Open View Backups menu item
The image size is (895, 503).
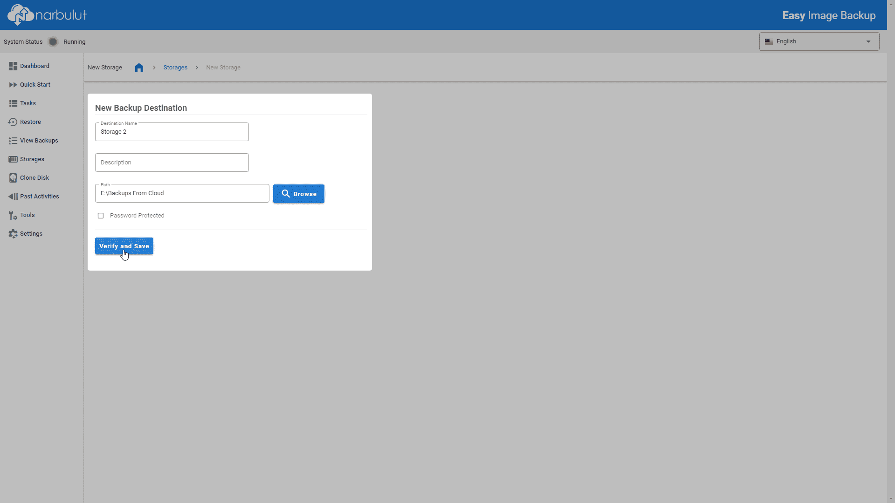[x=39, y=141]
